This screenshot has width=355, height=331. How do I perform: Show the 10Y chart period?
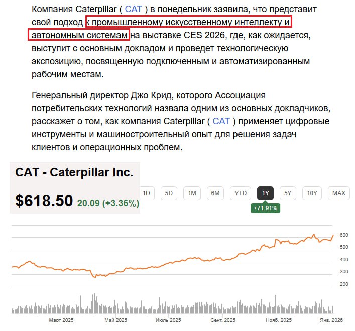click(312, 193)
